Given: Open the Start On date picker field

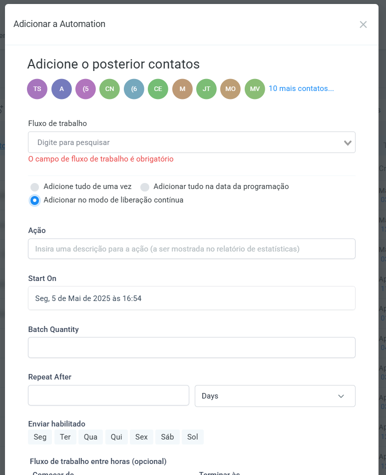Looking at the screenshot, I should tap(192, 298).
